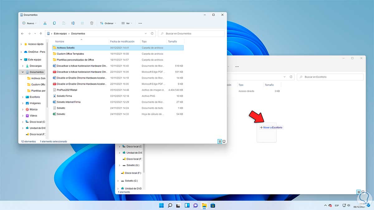
Task: Select Escritorio in Documentos sidebar
Action: point(35,97)
